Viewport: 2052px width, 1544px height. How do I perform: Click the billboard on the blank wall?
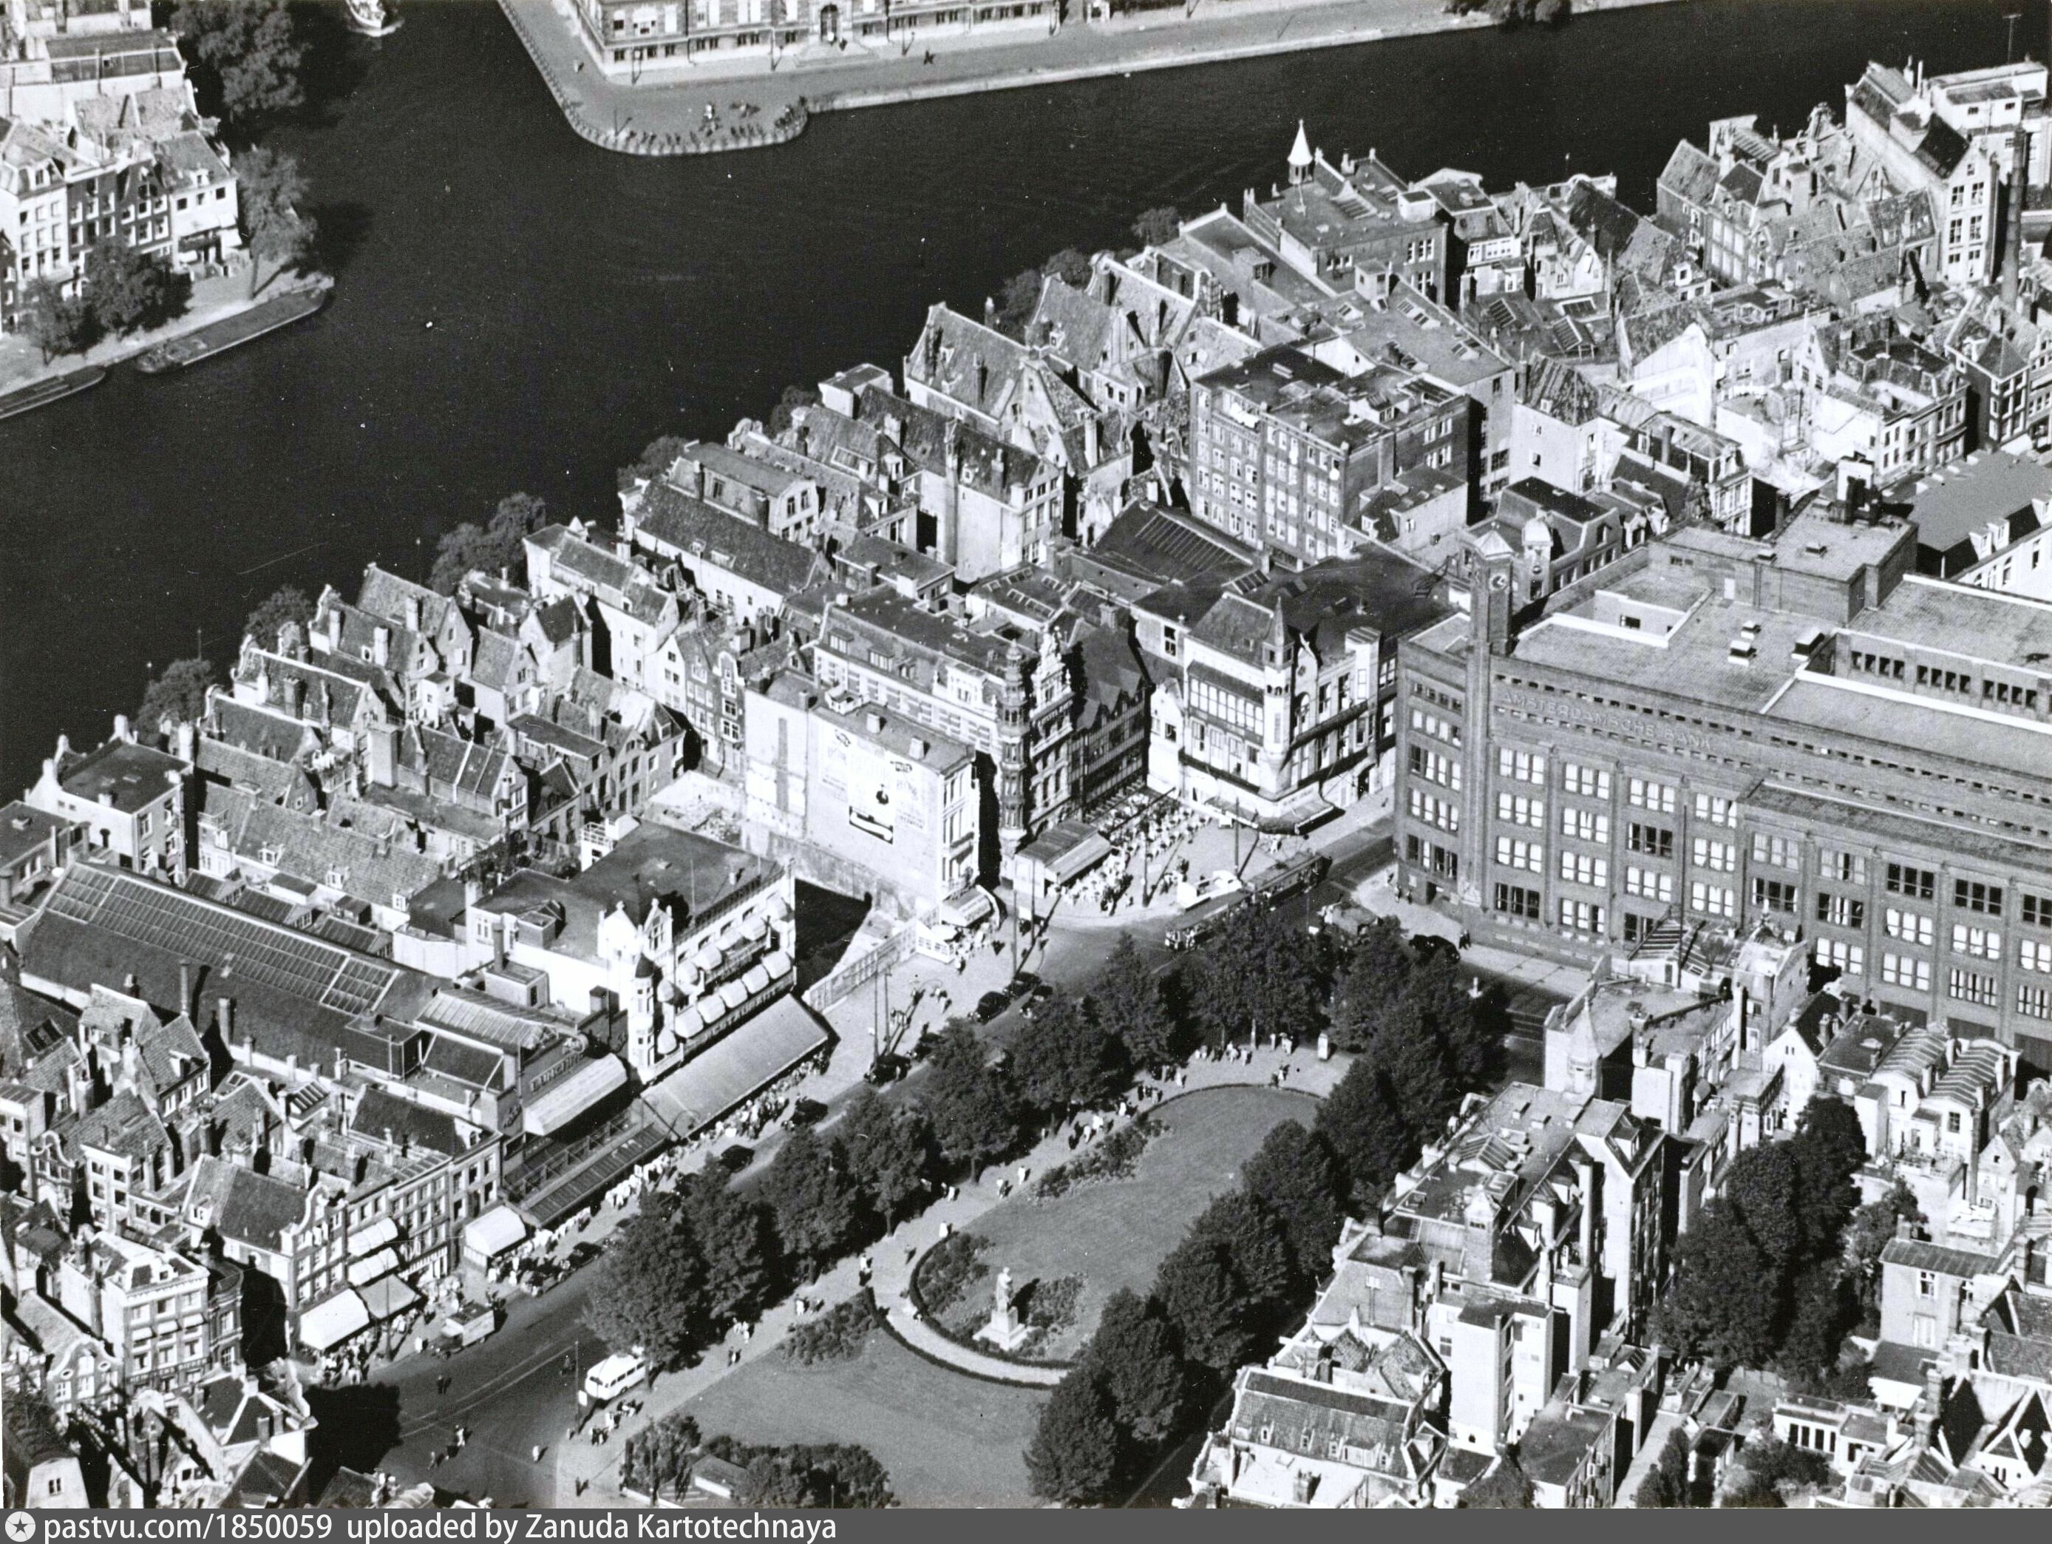point(871,796)
